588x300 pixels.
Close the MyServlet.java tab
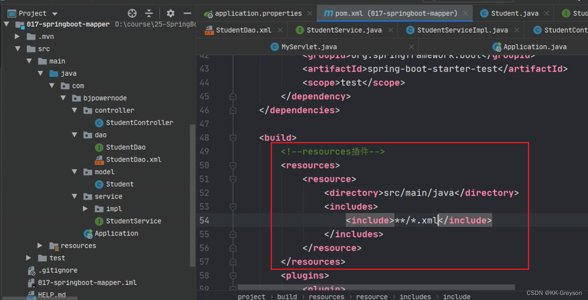411,47
